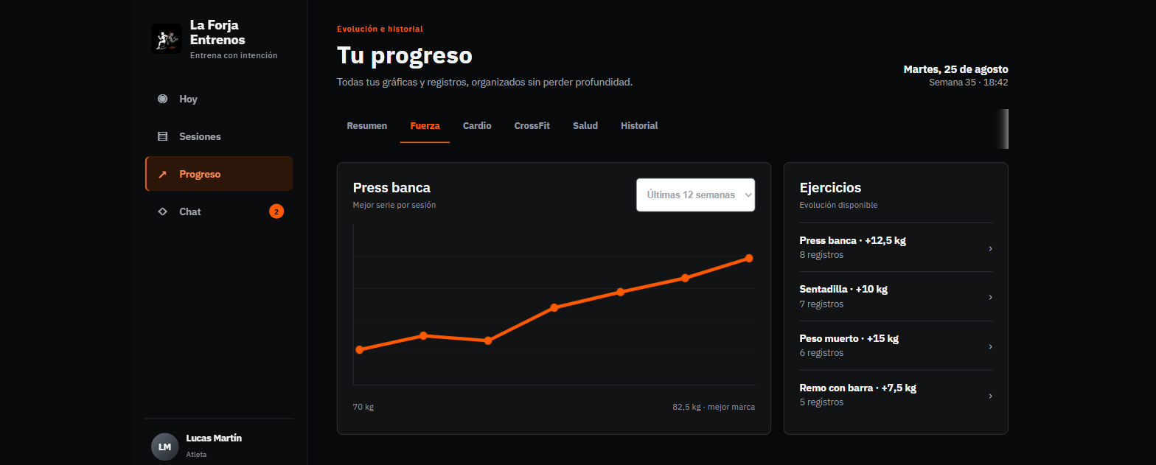Viewport: 1156px width, 465px height.
Task: Click the Sentadilla +10 kg list entry
Action: [896, 296]
